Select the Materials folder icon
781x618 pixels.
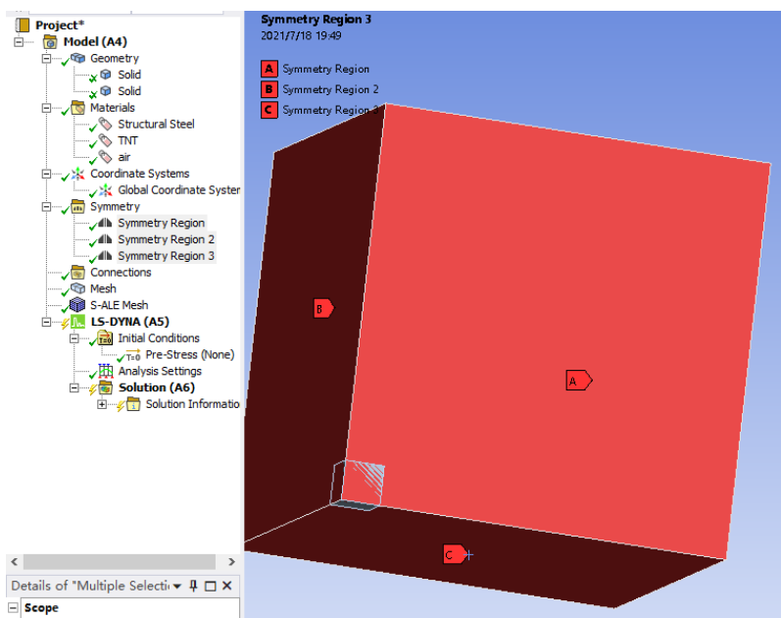pyautogui.click(x=78, y=108)
